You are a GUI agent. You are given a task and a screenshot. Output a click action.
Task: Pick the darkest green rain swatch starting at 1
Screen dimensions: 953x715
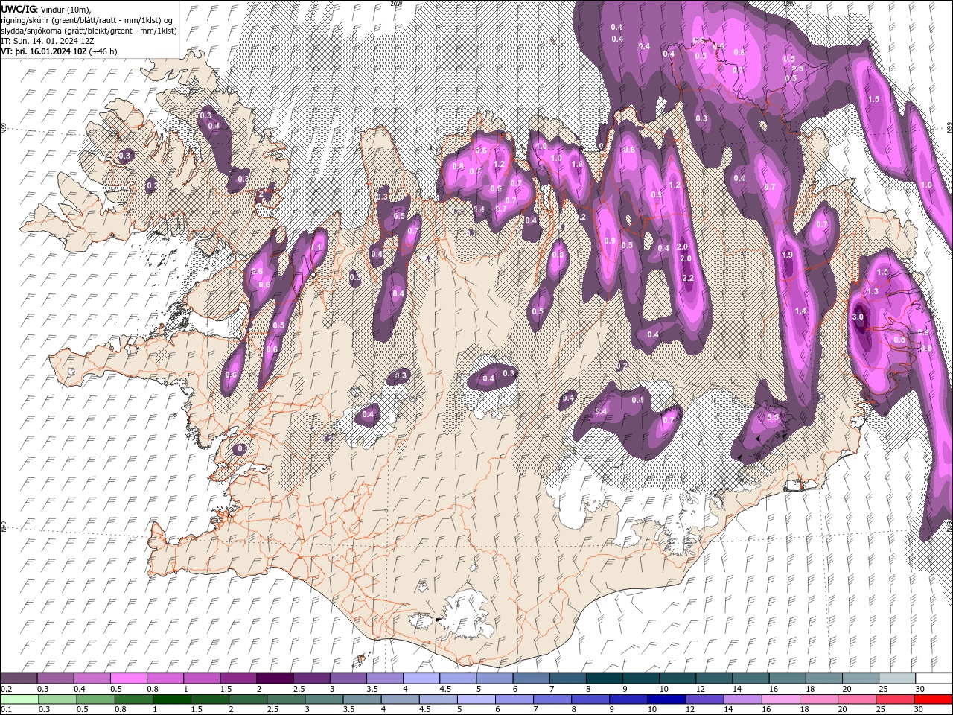(171, 699)
